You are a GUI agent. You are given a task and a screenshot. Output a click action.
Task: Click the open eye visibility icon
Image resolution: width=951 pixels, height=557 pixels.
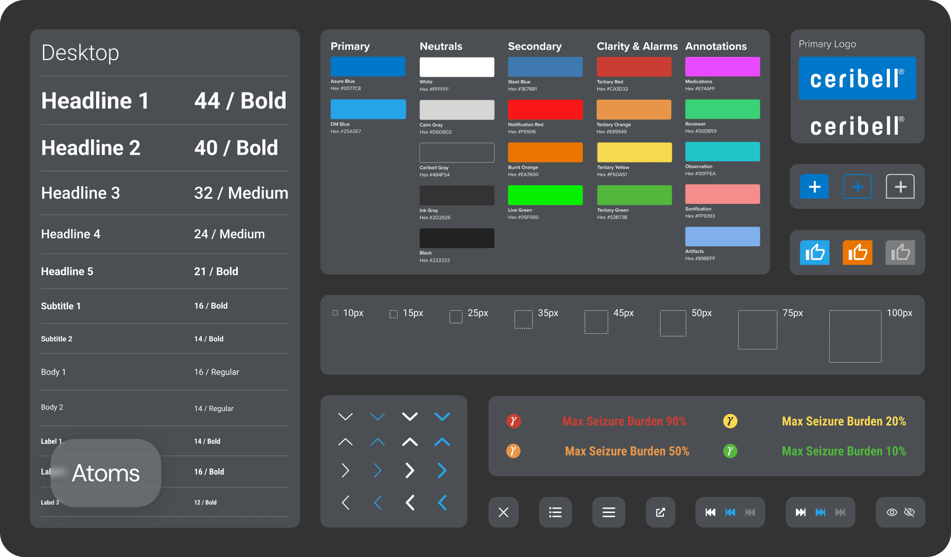(892, 512)
